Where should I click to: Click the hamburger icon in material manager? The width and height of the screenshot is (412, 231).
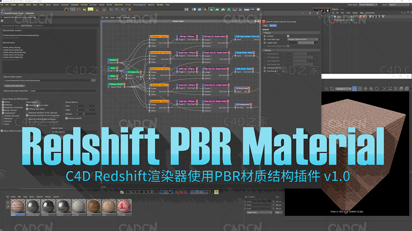[8, 197]
